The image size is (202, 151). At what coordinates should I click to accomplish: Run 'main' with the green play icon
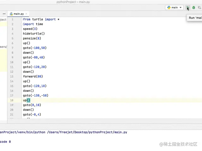pos(188,8)
